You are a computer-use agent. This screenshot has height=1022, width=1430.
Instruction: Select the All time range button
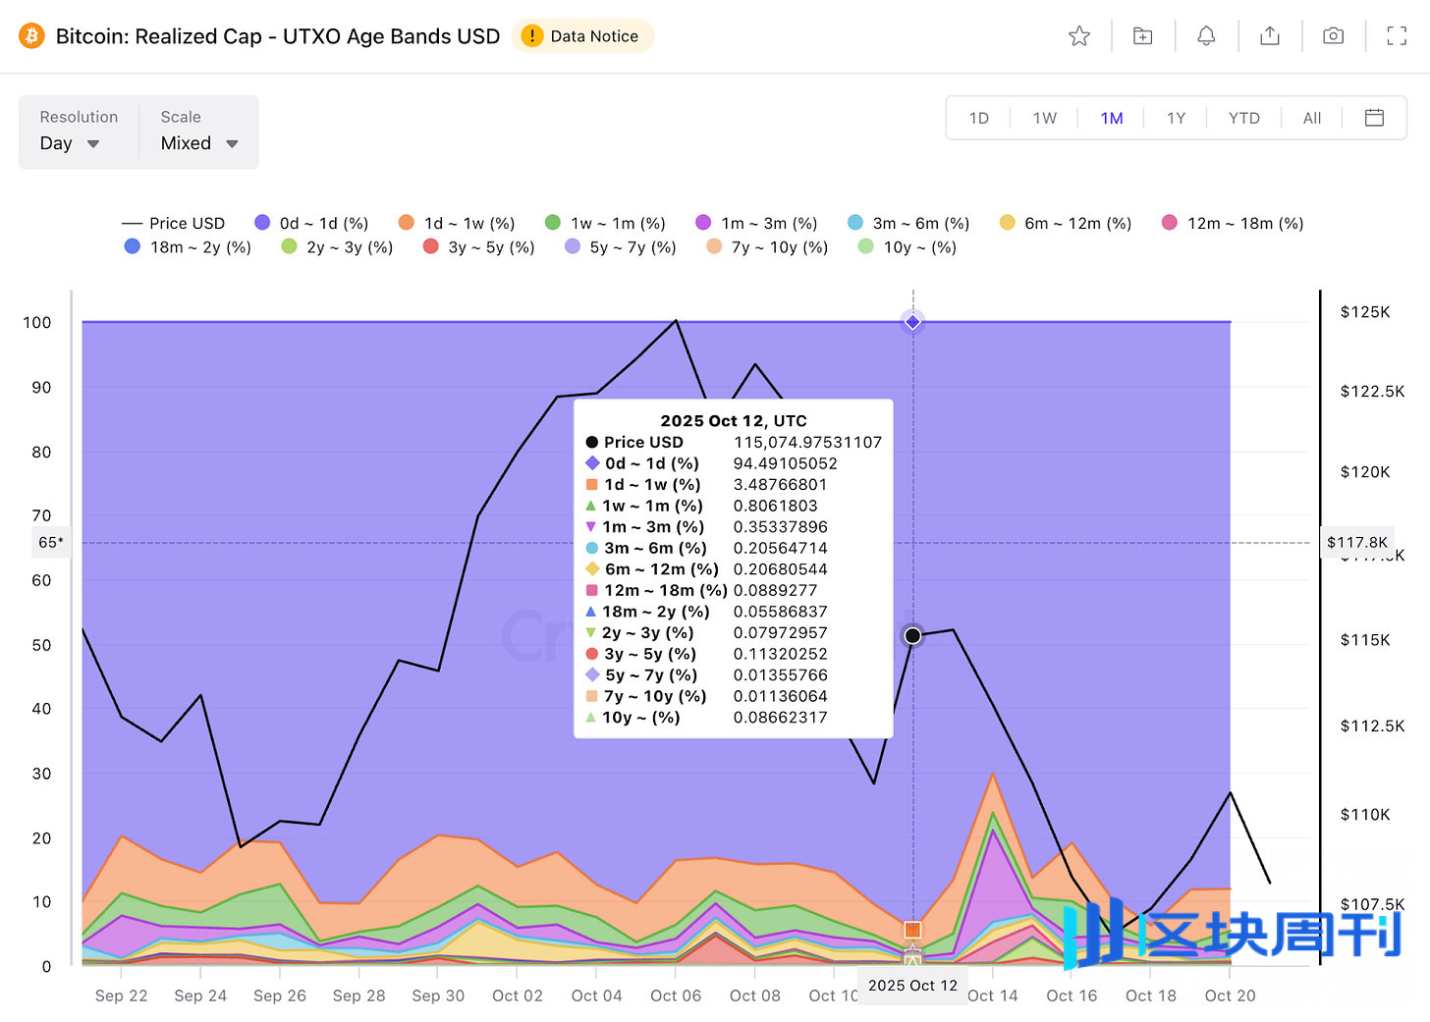(1311, 118)
